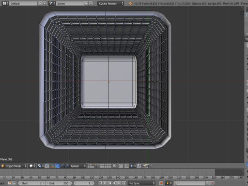Open the No Sync dropdown

pyautogui.click(x=142, y=183)
